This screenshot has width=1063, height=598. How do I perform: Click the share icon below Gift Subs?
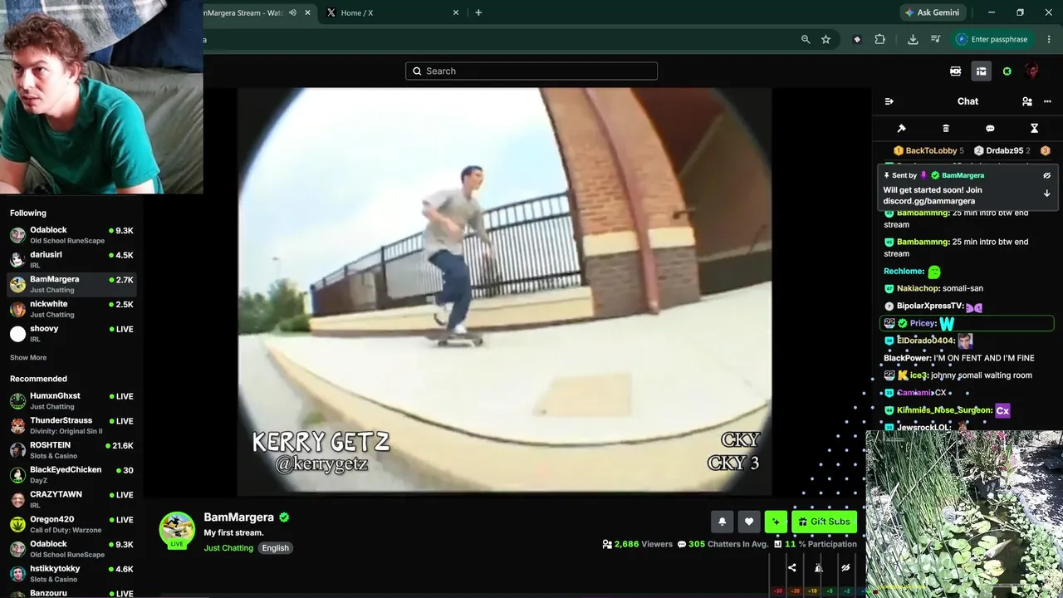[x=792, y=568]
